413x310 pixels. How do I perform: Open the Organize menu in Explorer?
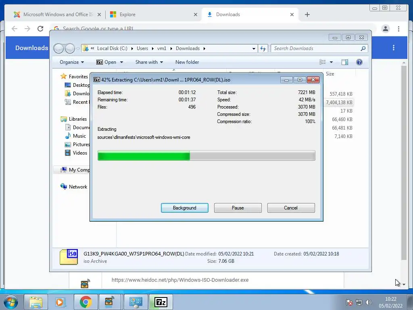pyautogui.click(x=72, y=62)
